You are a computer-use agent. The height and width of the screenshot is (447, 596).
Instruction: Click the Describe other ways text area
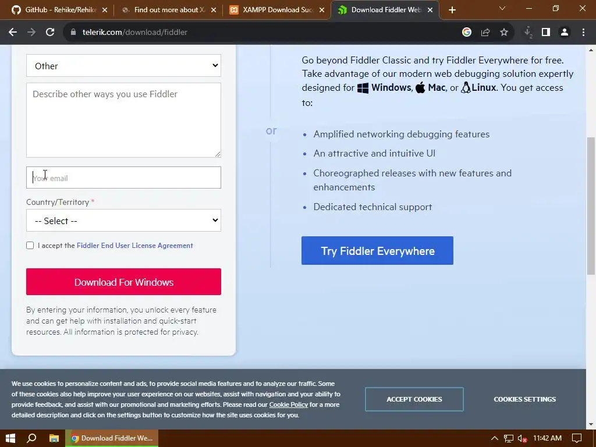pyautogui.click(x=123, y=120)
